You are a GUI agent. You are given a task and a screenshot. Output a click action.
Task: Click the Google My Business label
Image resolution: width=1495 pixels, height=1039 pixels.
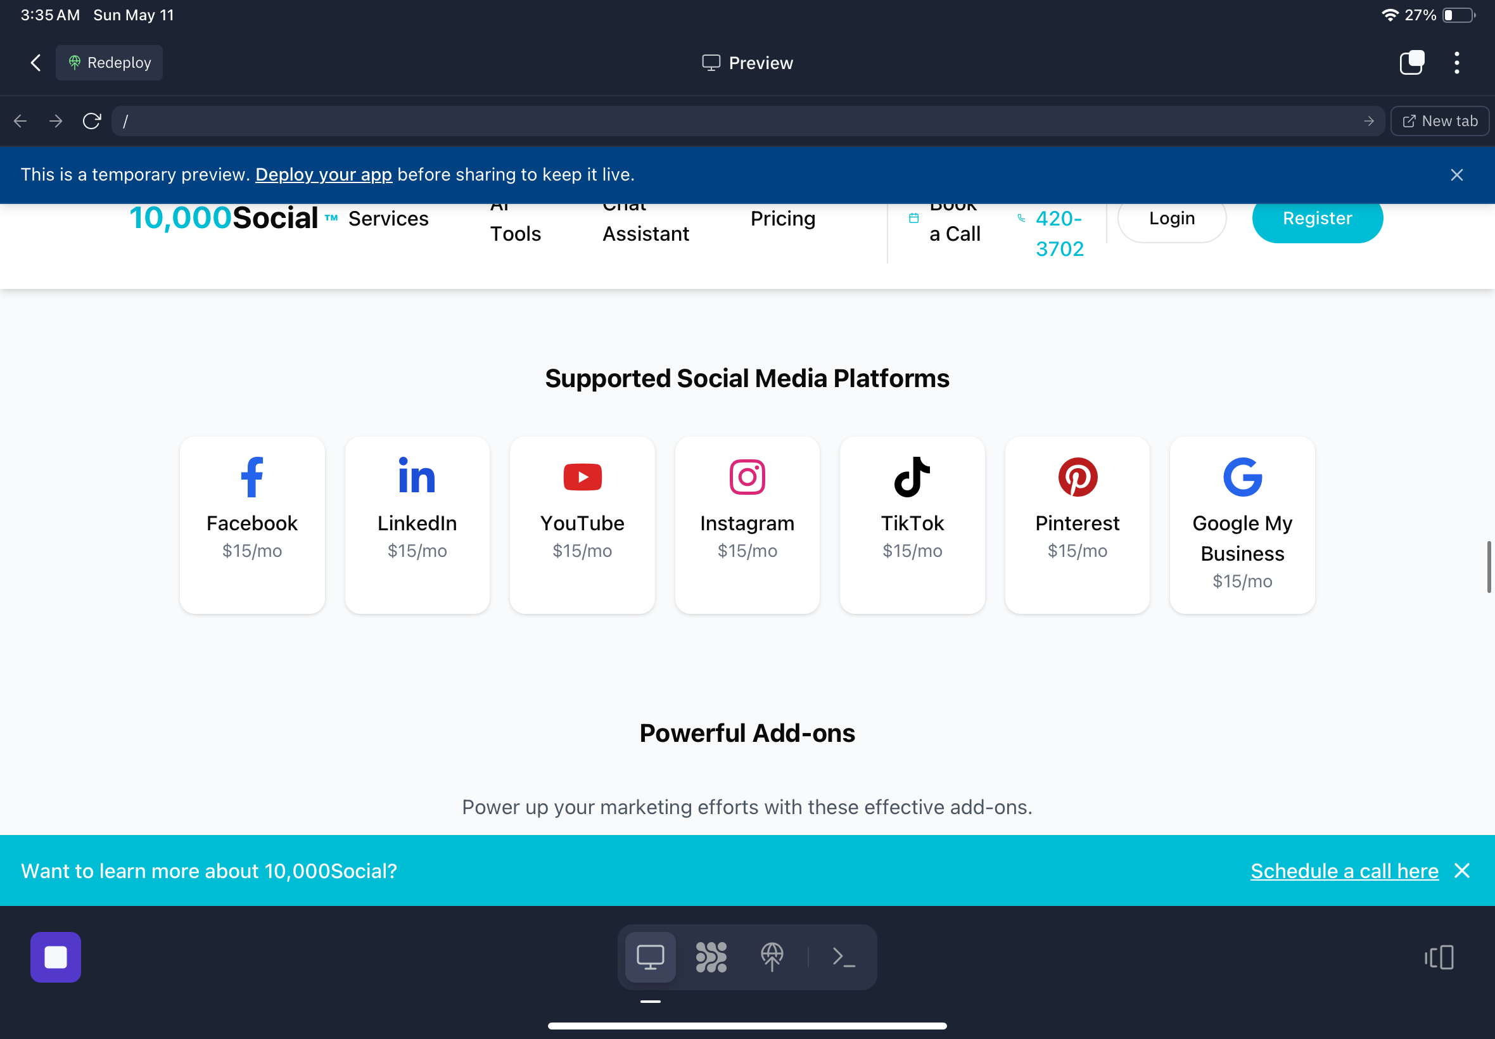(x=1242, y=539)
